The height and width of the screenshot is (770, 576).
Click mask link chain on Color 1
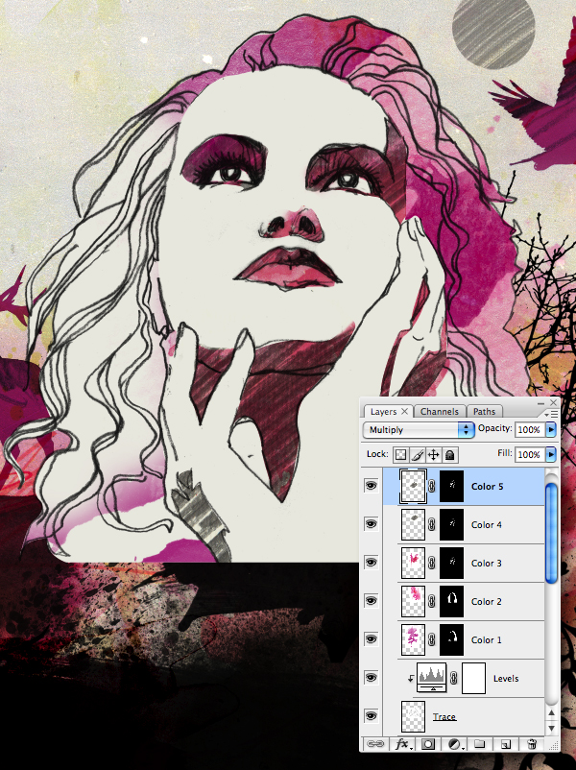point(432,639)
